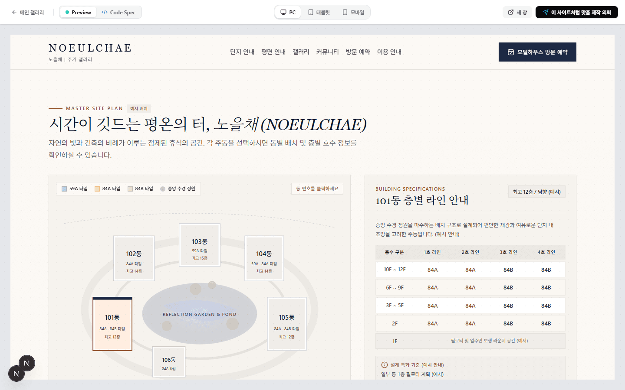Click the 모델하우스 방문 예약 button
Image resolution: width=625 pixels, height=390 pixels.
(x=537, y=52)
